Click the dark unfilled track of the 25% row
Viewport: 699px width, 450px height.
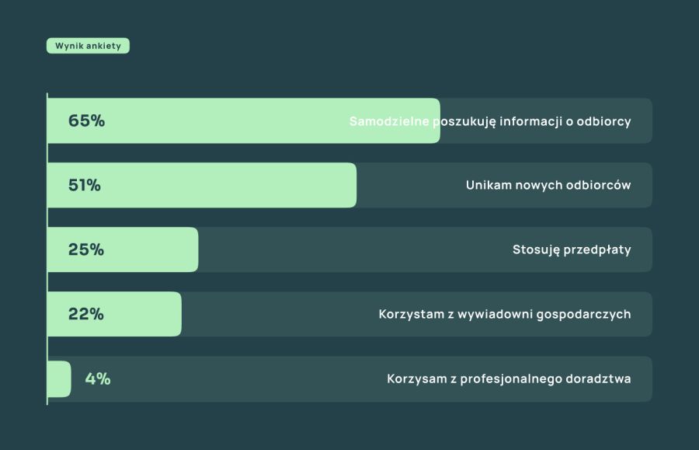pyautogui.click(x=349, y=250)
